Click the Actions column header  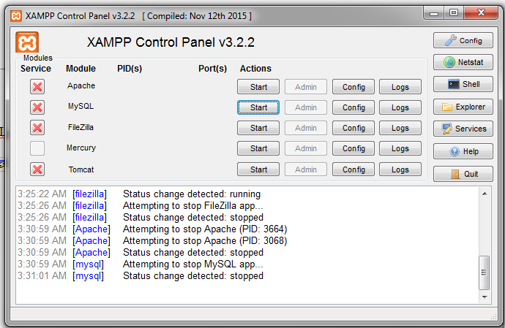click(255, 69)
